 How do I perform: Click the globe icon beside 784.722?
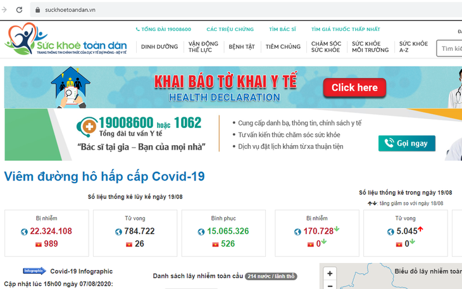click(118, 232)
